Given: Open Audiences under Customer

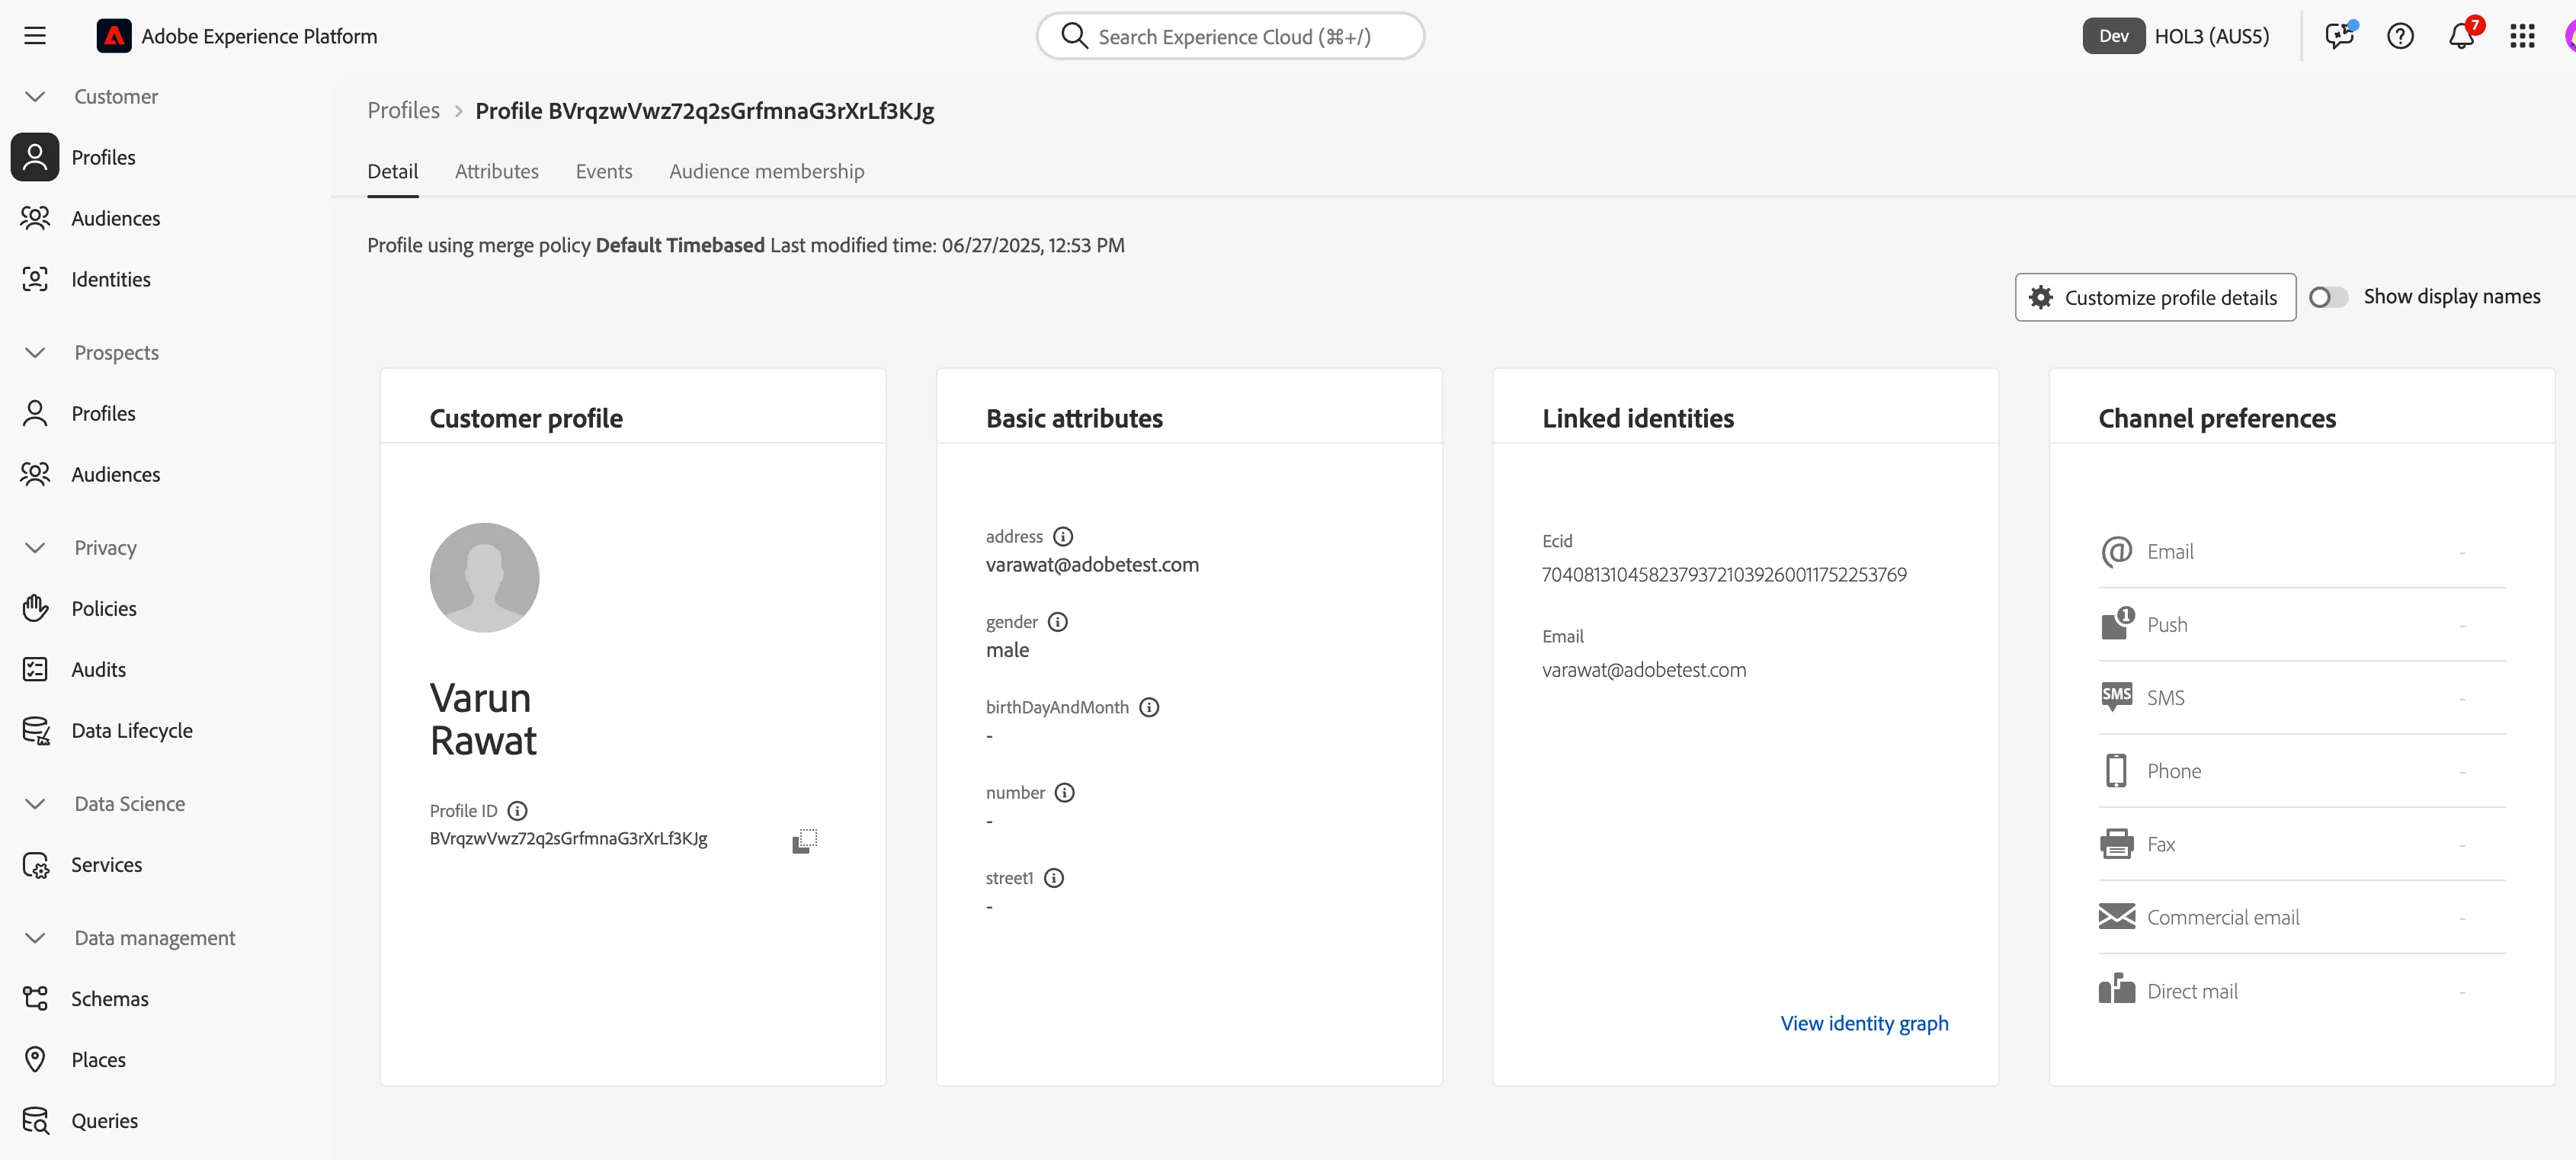Looking at the screenshot, I should [x=115, y=218].
